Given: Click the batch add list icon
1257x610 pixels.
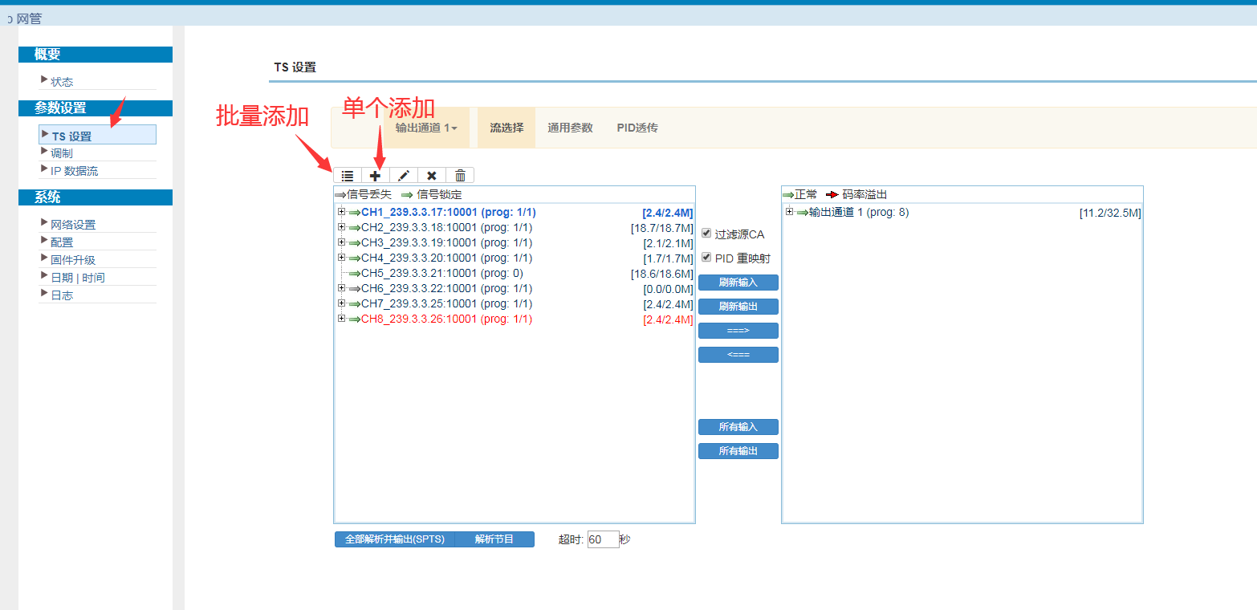Looking at the screenshot, I should pyautogui.click(x=348, y=175).
